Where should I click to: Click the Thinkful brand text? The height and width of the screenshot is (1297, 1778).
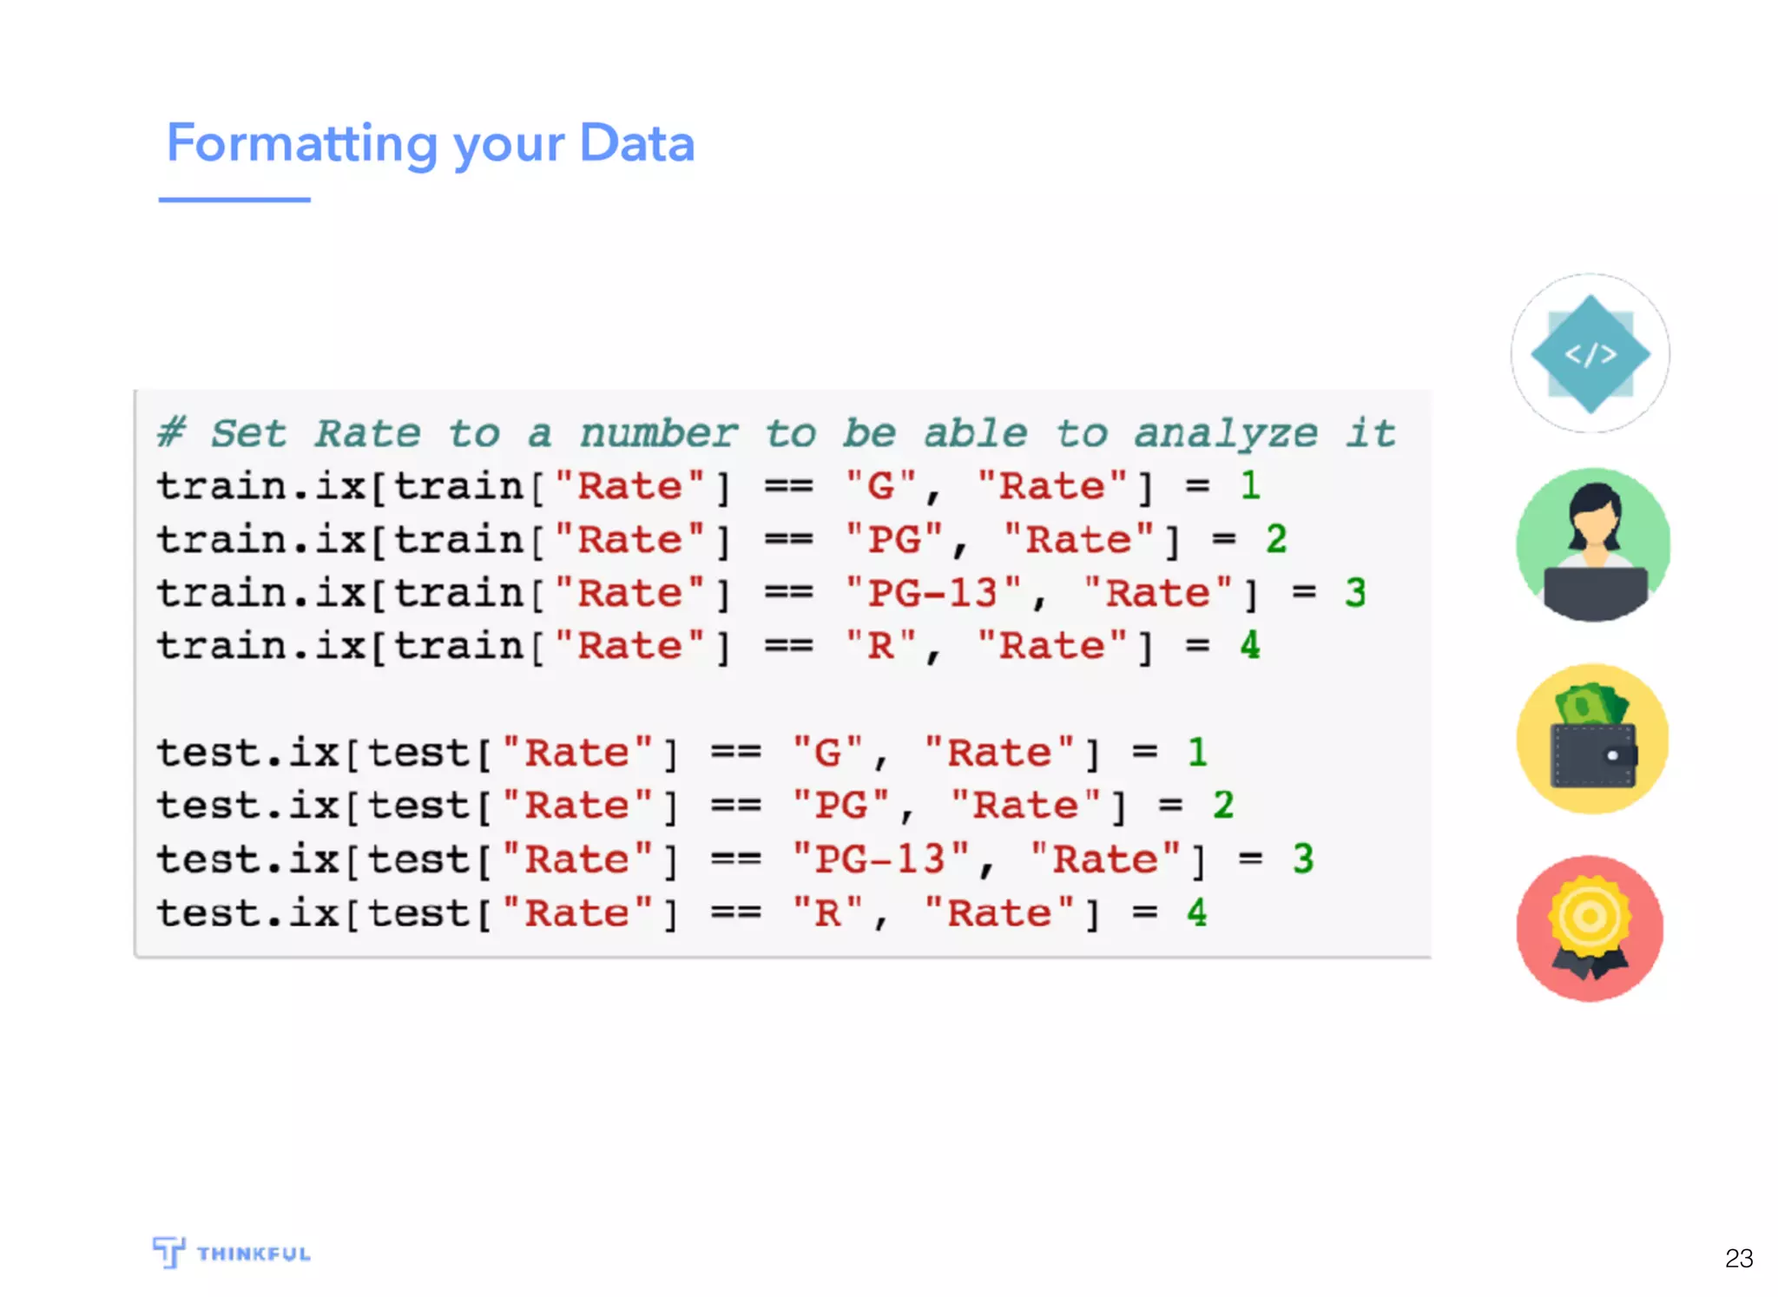click(254, 1254)
